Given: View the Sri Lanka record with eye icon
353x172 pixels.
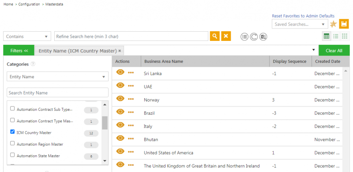Looking at the screenshot, I should click(x=120, y=72).
